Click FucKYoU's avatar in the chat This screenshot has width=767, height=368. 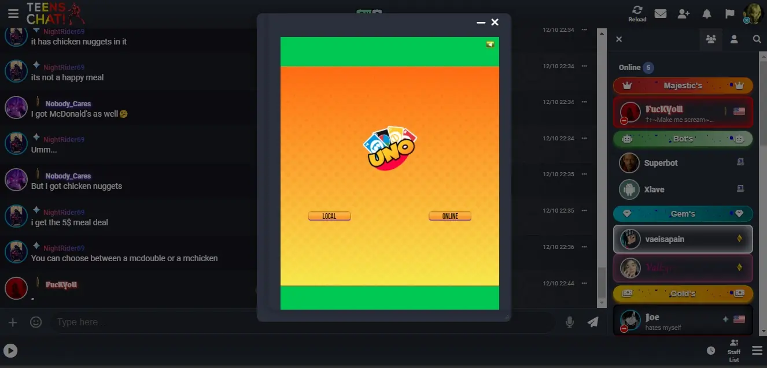click(x=16, y=289)
